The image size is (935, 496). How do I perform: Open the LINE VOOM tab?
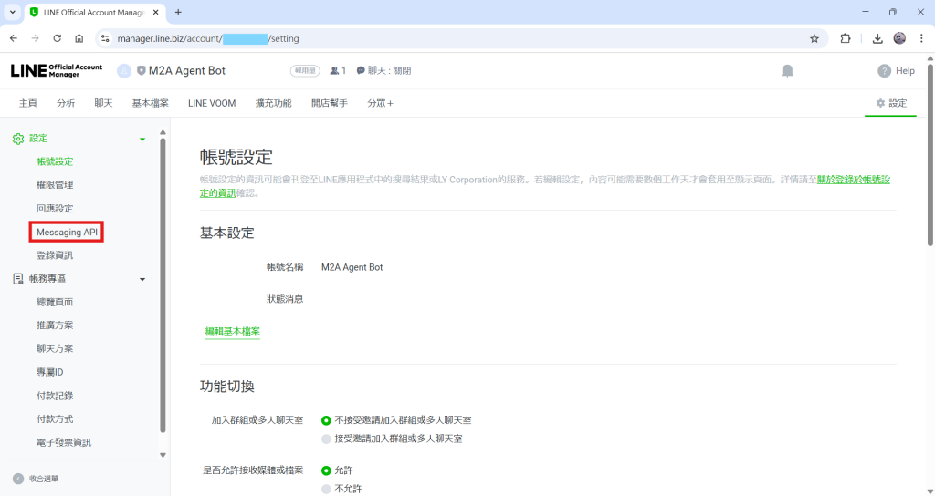pos(212,103)
